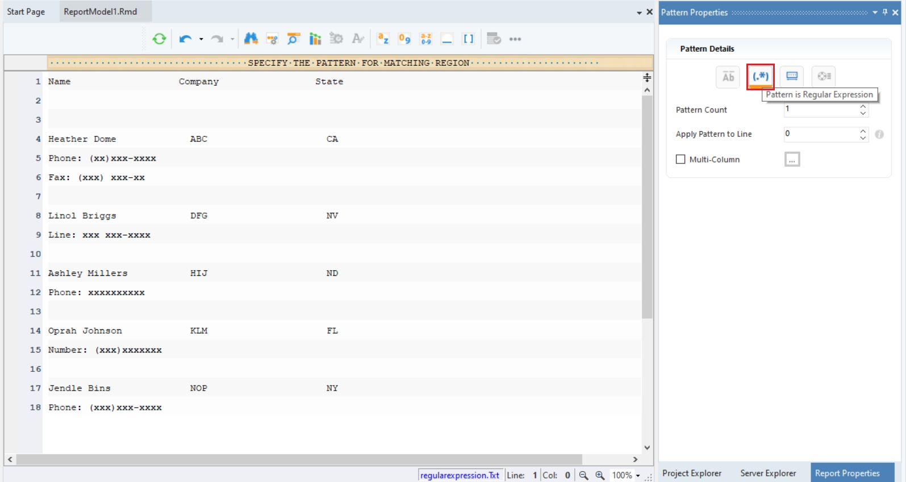Switch to the Start Page tab

click(26, 11)
